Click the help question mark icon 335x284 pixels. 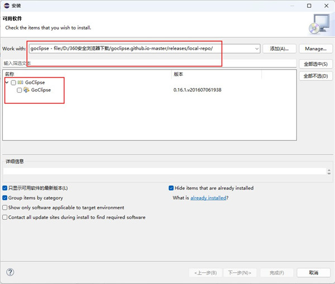pyautogui.click(x=10, y=272)
